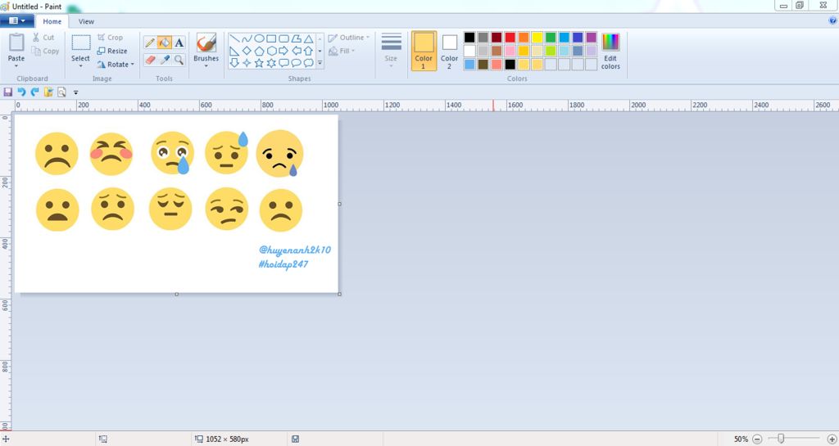The image size is (839, 446).
Task: Switch to the Home tab
Action: (52, 21)
